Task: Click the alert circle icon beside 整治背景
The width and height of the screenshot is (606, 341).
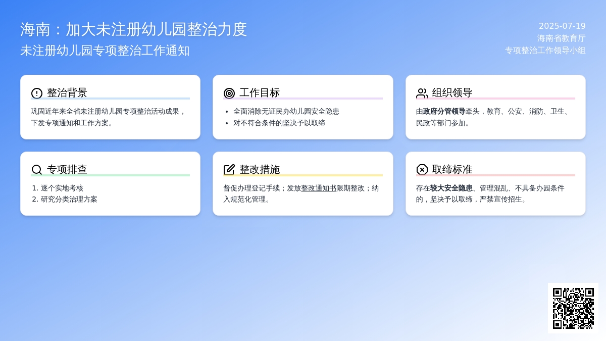Action: click(x=37, y=93)
